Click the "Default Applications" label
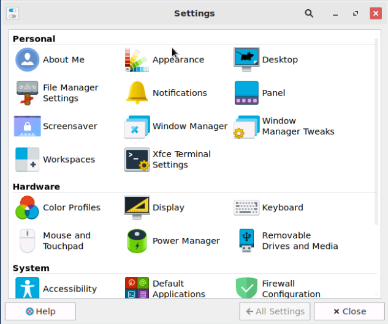The image size is (388, 324). pos(178,289)
